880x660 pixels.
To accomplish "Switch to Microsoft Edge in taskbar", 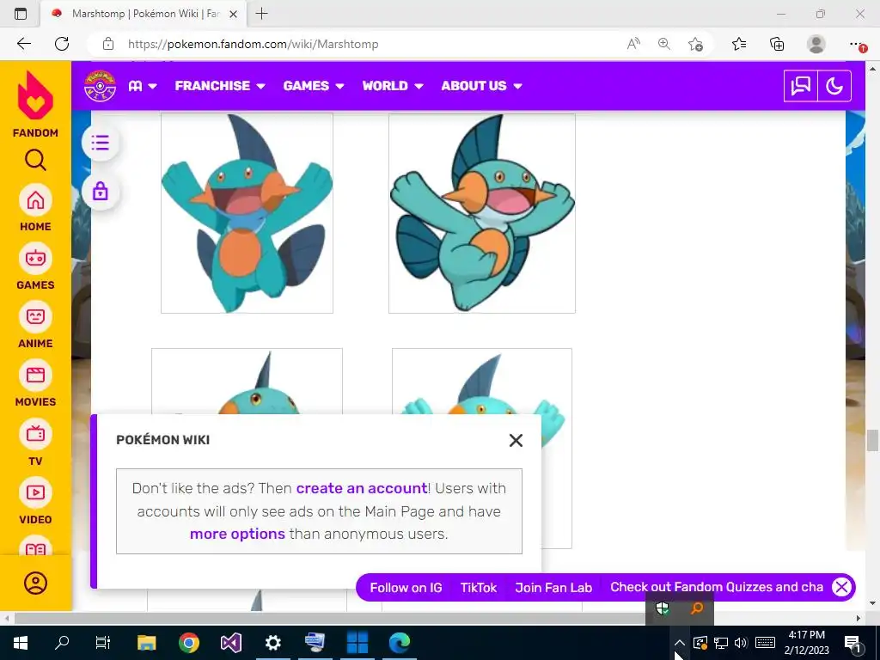I will pos(399,643).
